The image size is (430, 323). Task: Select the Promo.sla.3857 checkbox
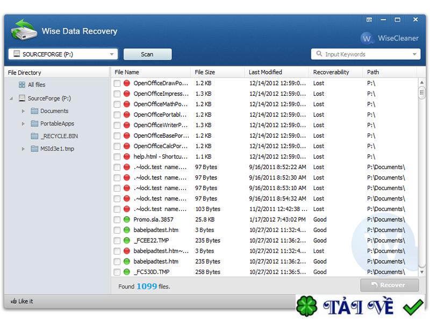(117, 220)
